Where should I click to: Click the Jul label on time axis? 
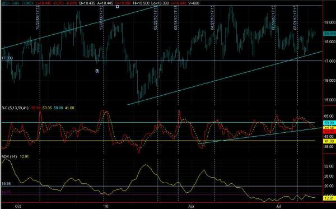pyautogui.click(x=278, y=206)
